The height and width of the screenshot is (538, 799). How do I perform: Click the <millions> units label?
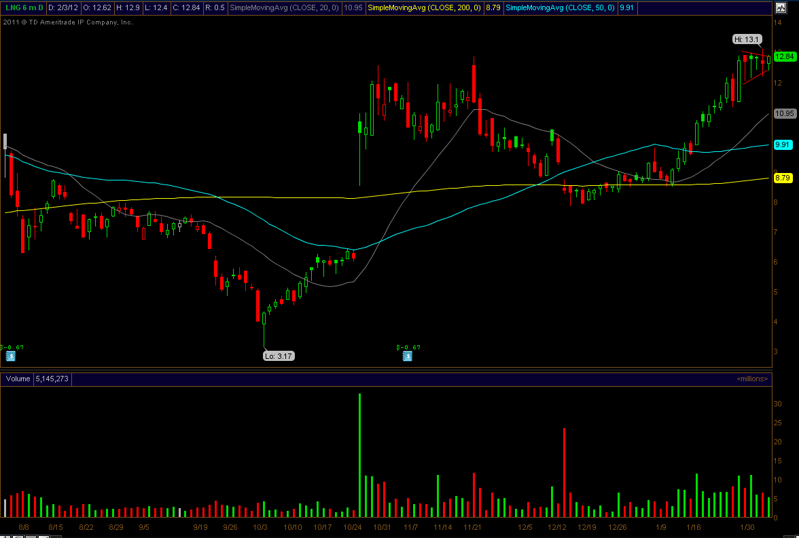coord(753,379)
